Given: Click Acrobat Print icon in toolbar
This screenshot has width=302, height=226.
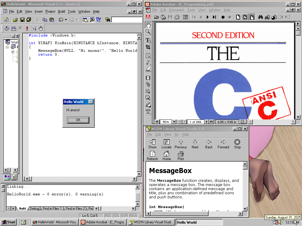Looking at the screenshot, I should tap(177, 17).
